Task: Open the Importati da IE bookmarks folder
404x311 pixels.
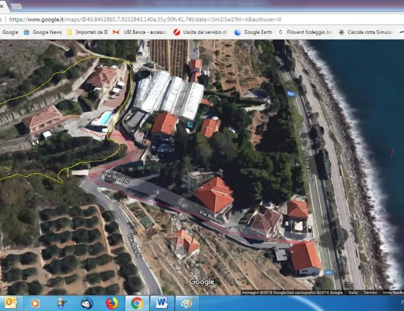Action: [88, 32]
